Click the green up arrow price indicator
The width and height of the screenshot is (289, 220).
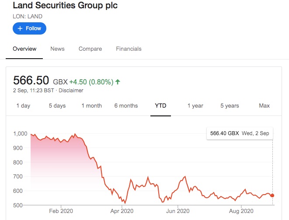tap(118, 82)
